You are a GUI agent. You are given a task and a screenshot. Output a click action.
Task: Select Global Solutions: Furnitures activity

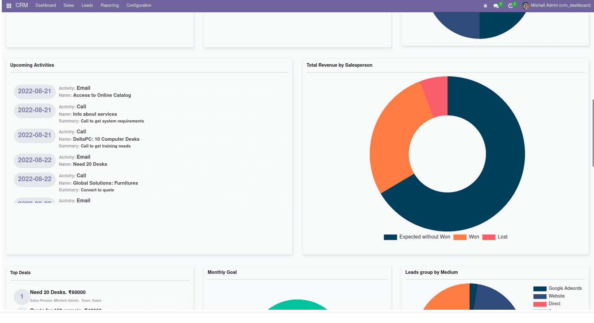pos(105,183)
